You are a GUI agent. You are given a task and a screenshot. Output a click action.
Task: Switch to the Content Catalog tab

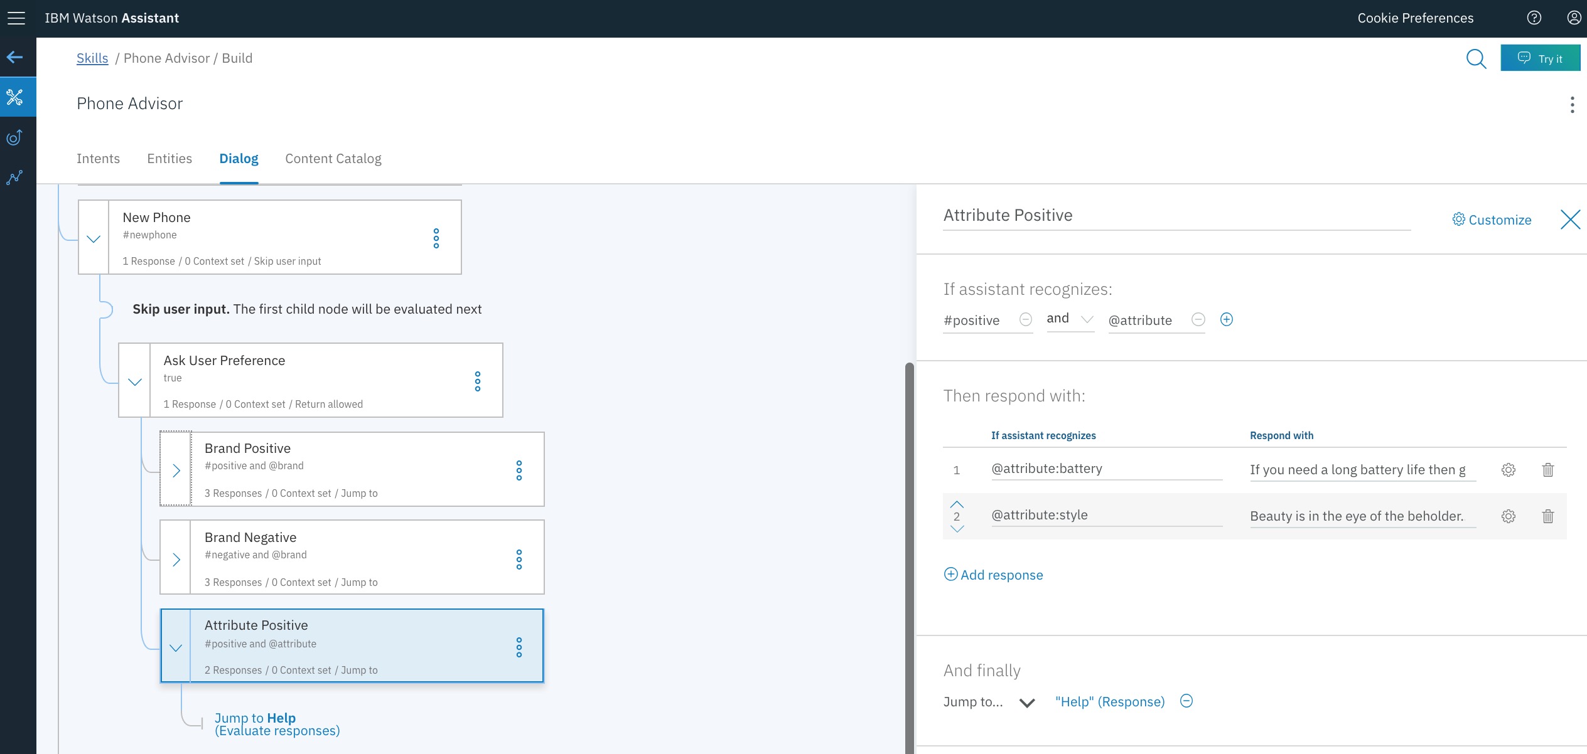(x=333, y=159)
